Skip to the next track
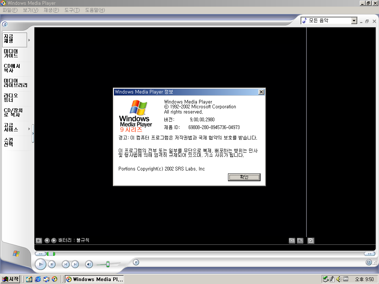The width and height of the screenshot is (379, 284). click(x=75, y=264)
